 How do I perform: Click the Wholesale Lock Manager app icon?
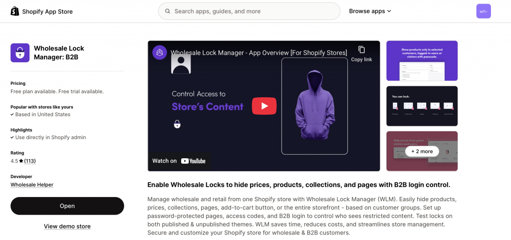coord(20,53)
